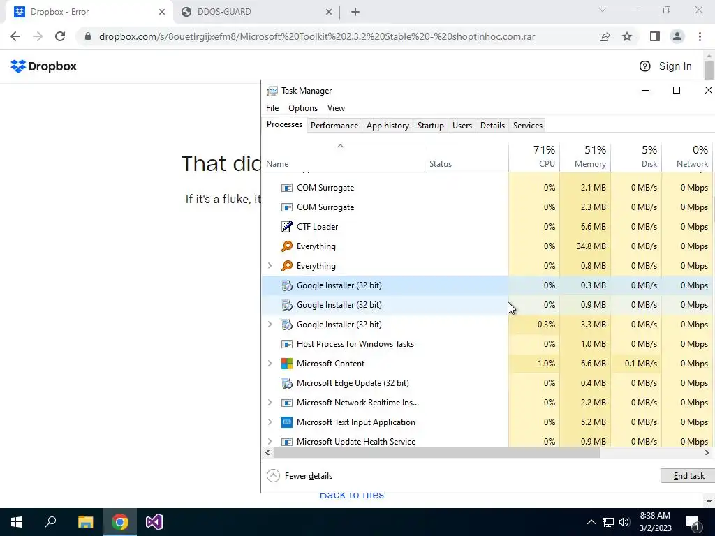Screen dimensions: 715x536
Task: Sort processes by Network column
Action: pos(687,158)
